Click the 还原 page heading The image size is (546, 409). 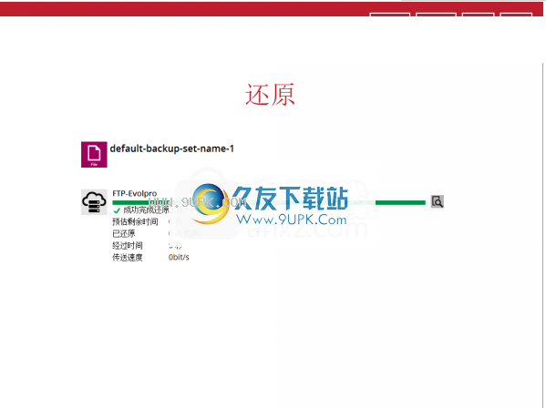click(x=270, y=95)
